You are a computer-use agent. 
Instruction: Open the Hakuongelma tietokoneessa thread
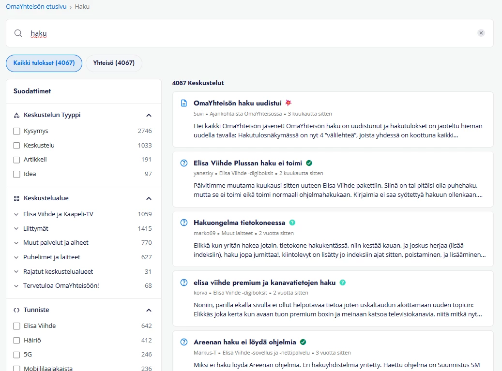coord(240,223)
